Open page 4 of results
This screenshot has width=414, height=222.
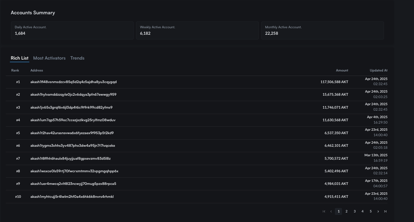pyautogui.click(x=363, y=211)
